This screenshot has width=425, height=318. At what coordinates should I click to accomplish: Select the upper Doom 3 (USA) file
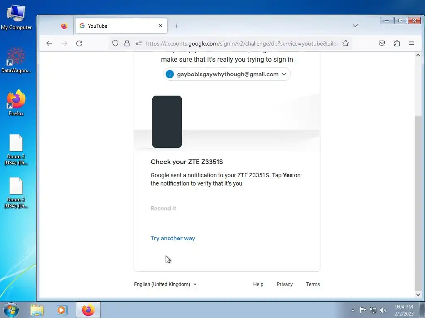tap(16, 149)
